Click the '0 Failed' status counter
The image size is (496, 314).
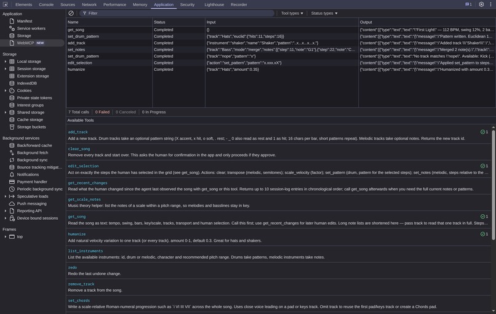(102, 112)
